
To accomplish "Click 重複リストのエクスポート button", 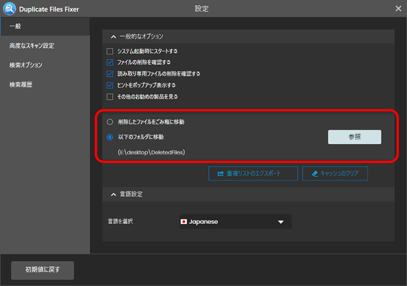I will 253,173.
